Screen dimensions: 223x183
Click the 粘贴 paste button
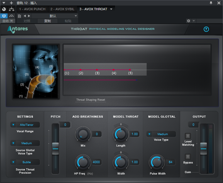click(68, 21)
